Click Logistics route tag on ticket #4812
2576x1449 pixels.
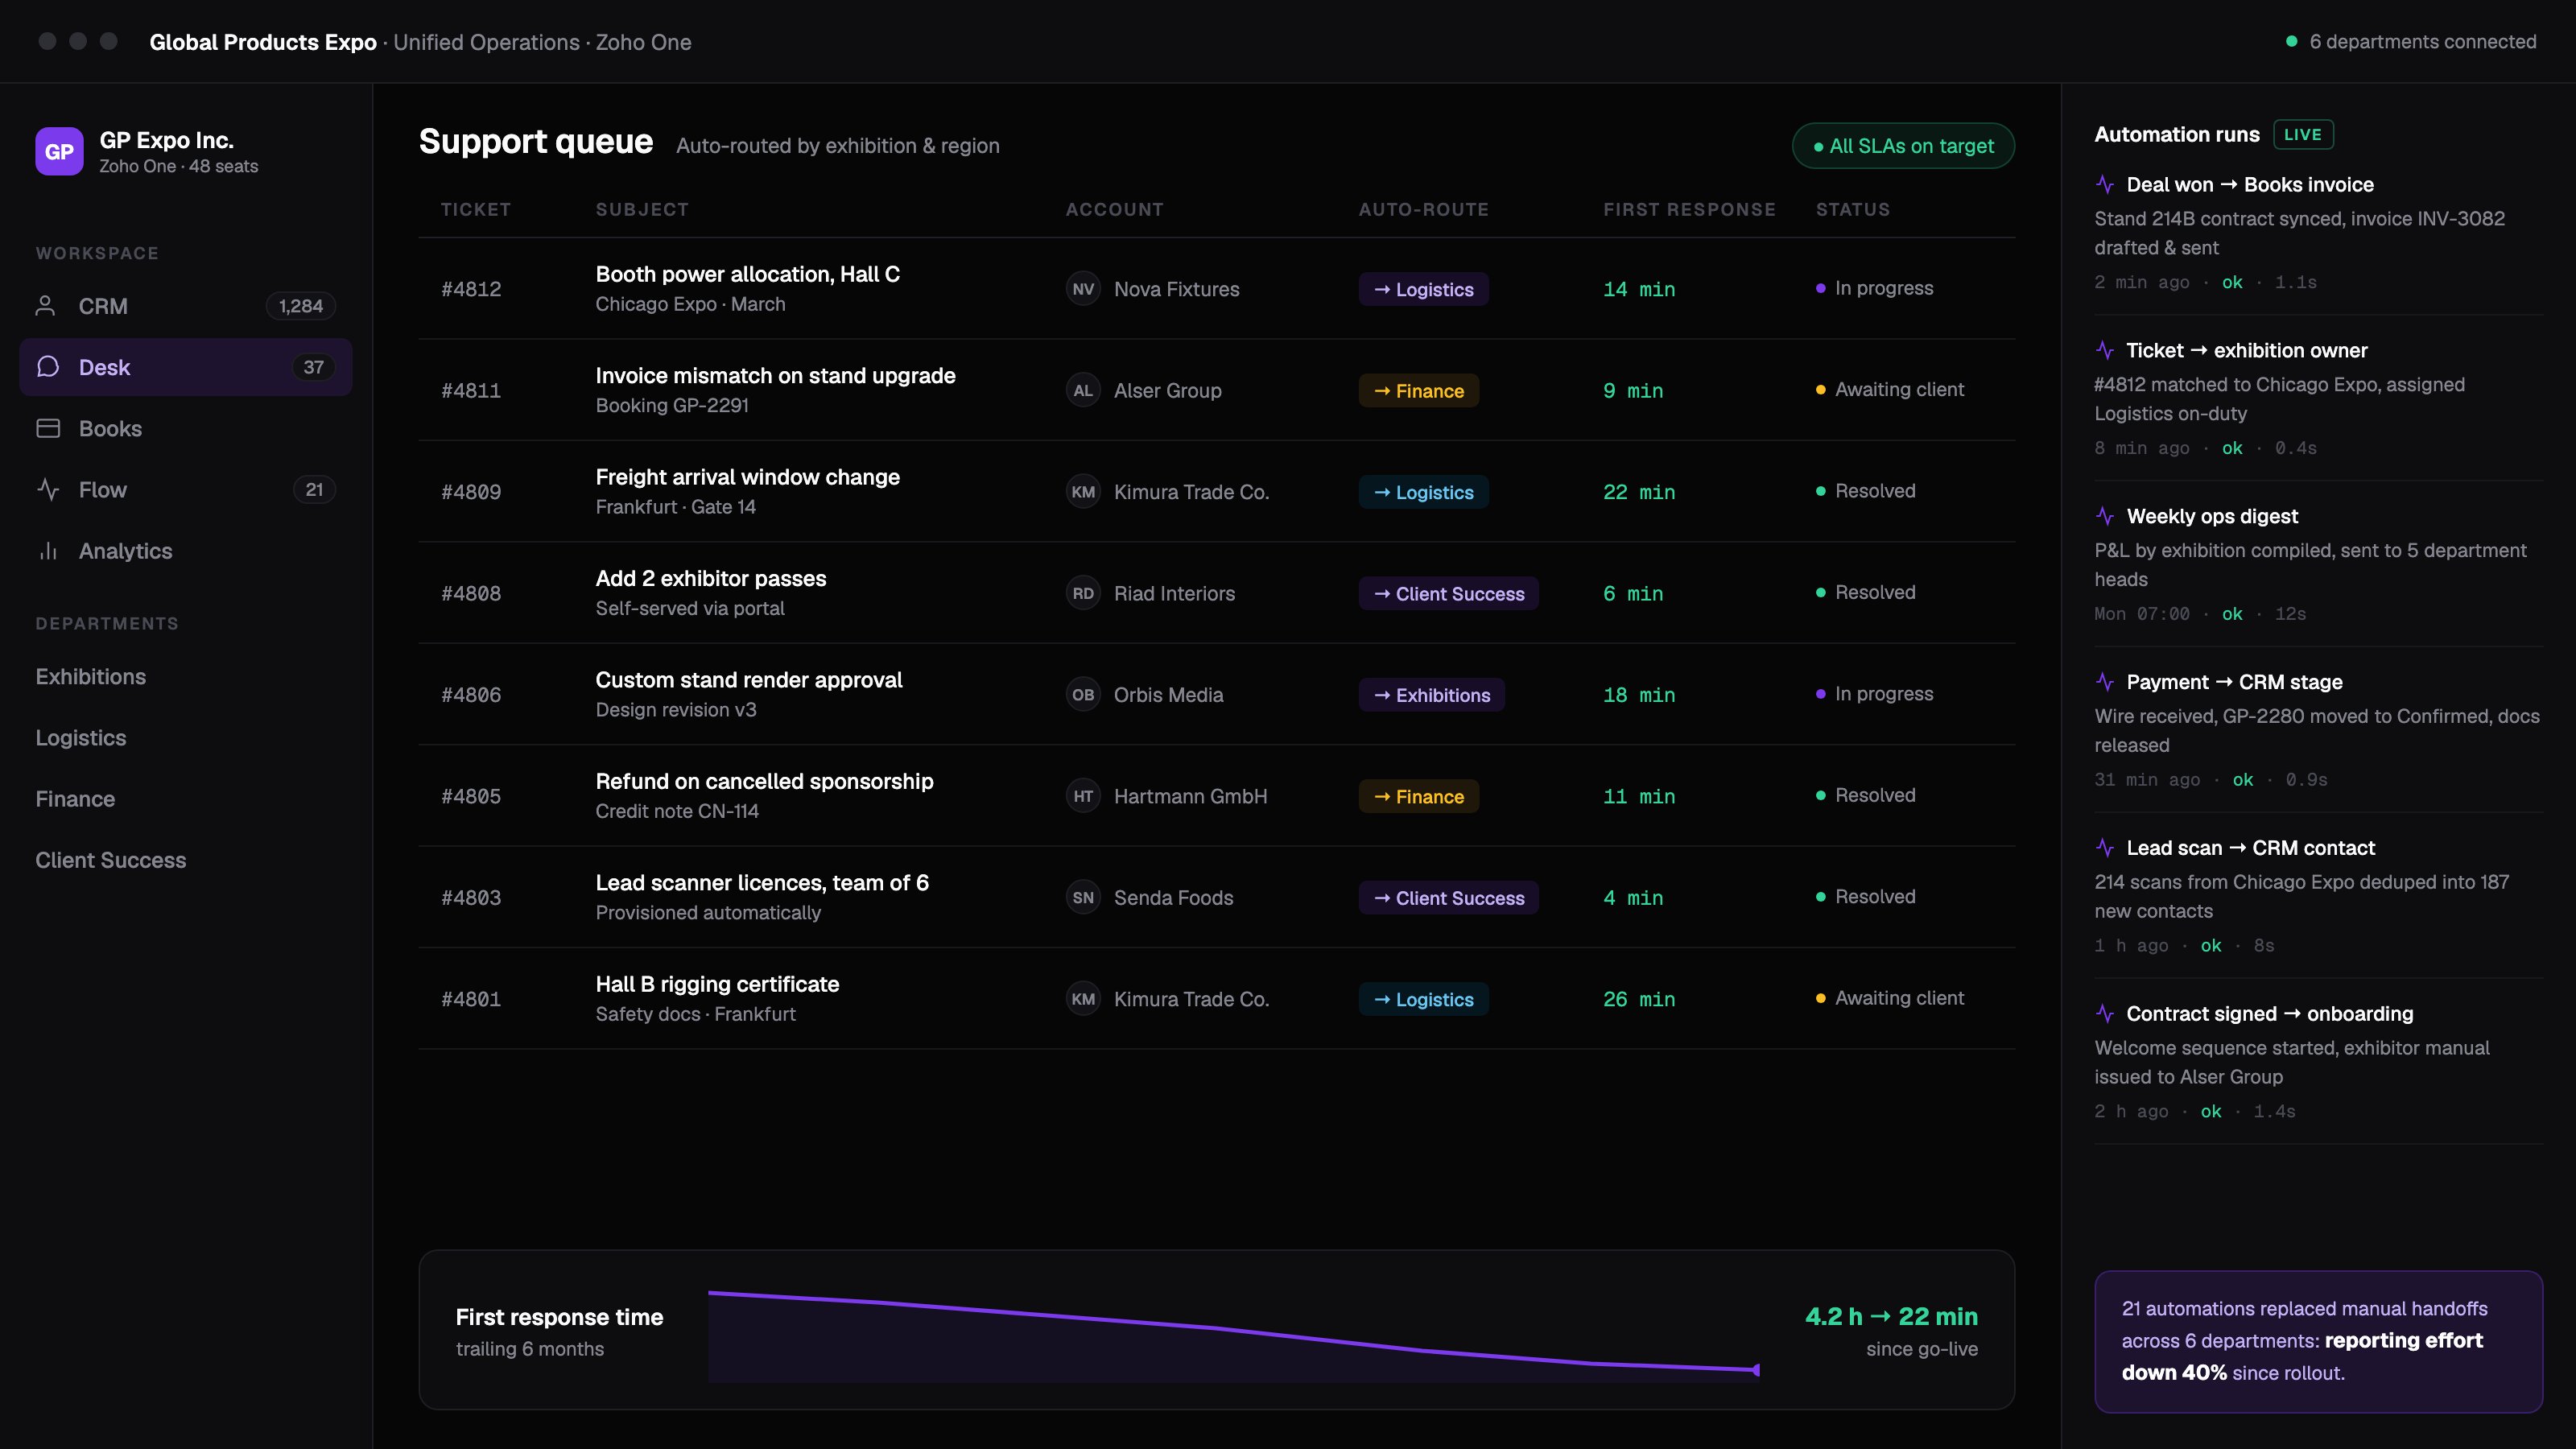coord(1423,289)
